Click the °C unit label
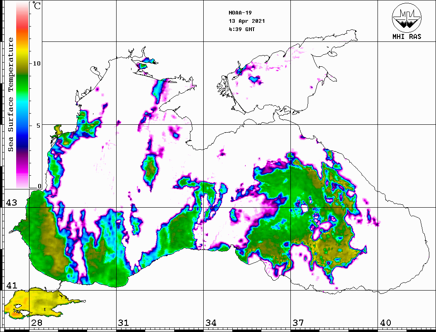Viewport: 436px width, 332px height. point(36,5)
